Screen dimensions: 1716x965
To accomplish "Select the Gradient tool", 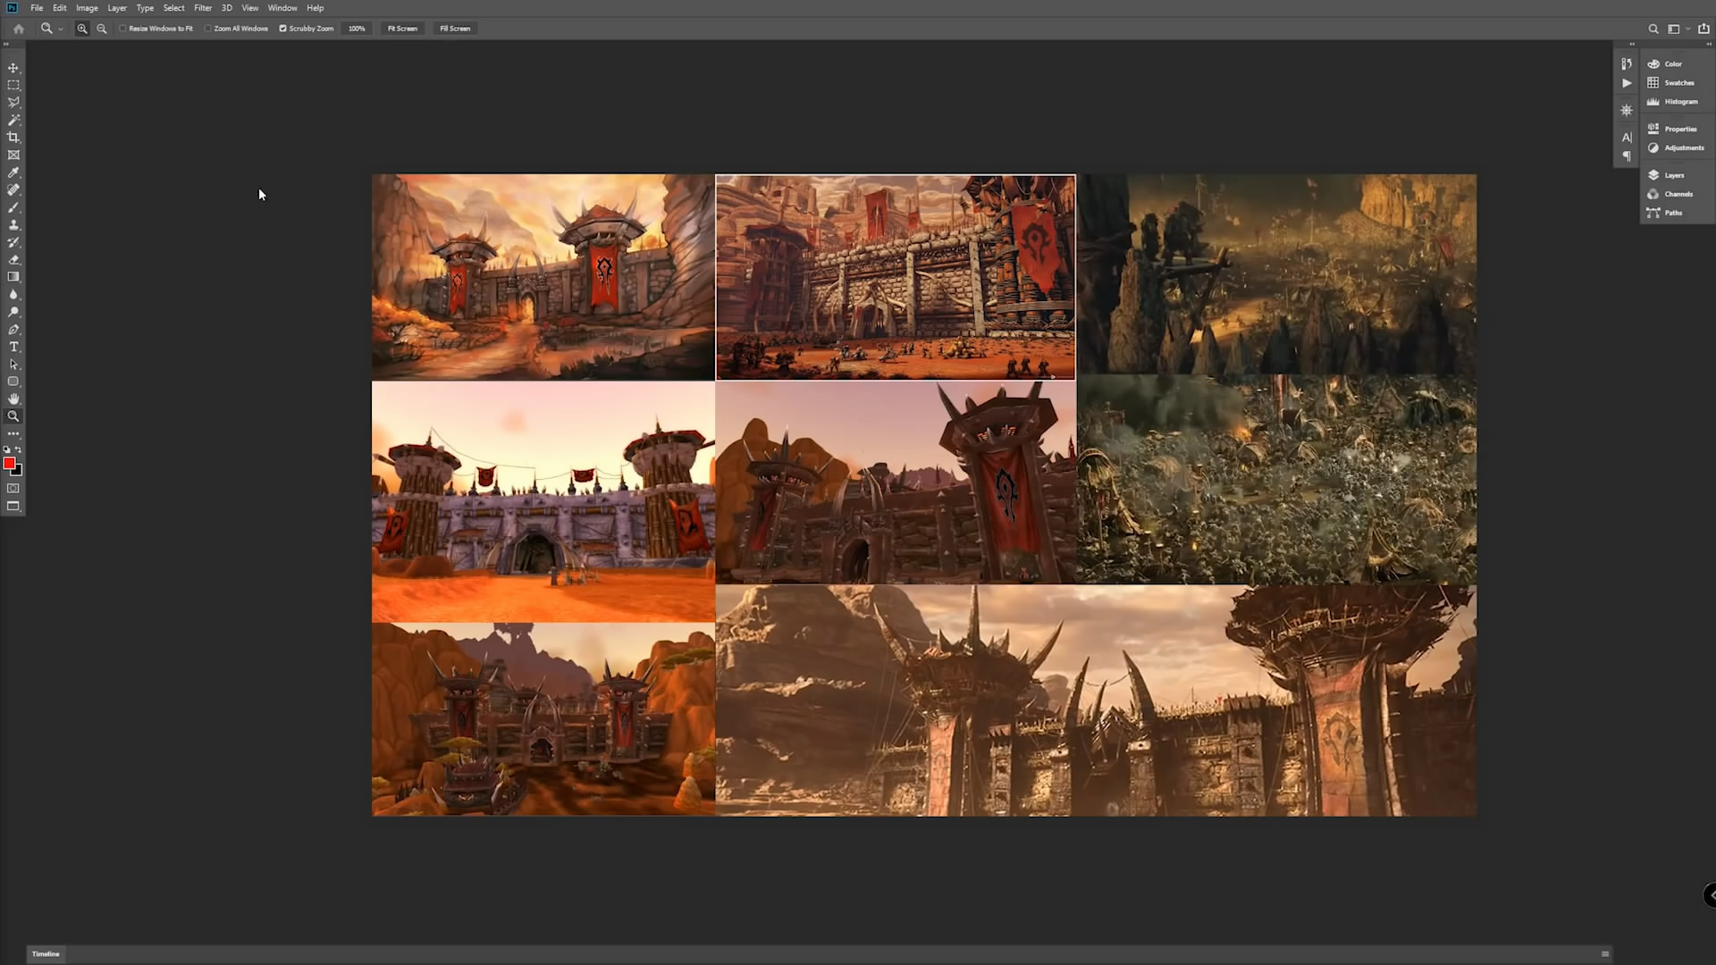I will pyautogui.click(x=13, y=277).
